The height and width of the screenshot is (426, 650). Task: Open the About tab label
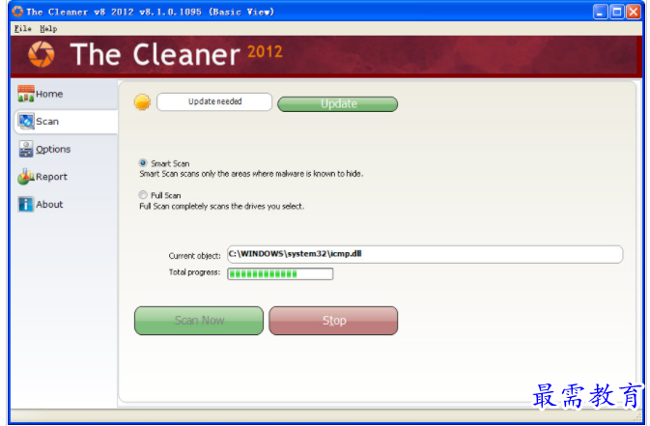pos(49,204)
